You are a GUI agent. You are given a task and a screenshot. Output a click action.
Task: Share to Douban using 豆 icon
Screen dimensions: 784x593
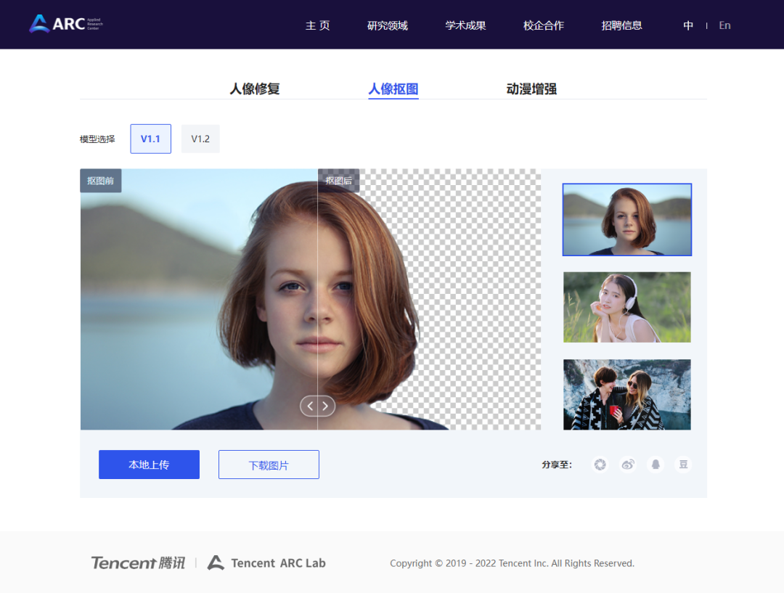682,465
